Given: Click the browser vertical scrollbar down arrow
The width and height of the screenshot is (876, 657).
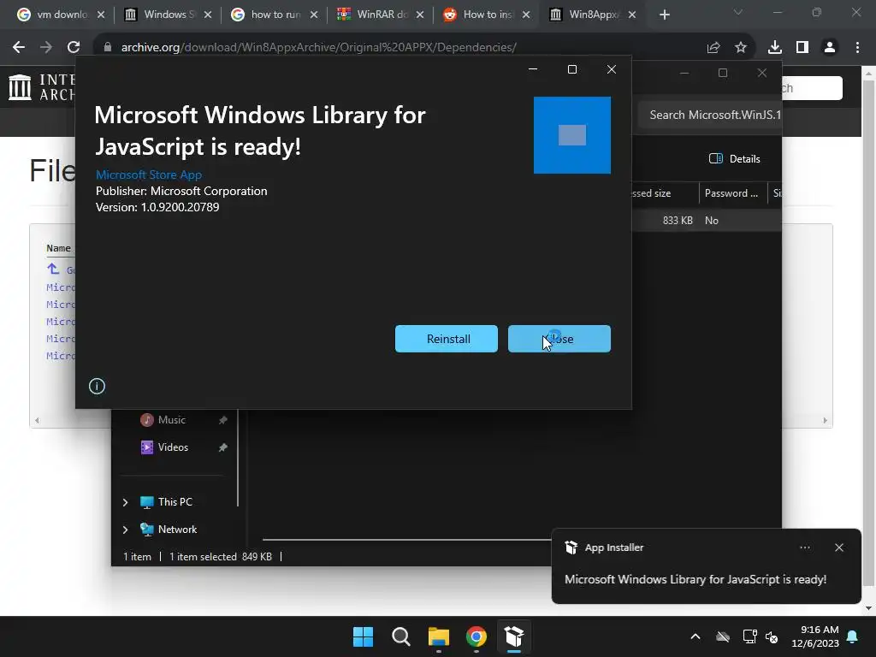Looking at the screenshot, I should (x=868, y=608).
